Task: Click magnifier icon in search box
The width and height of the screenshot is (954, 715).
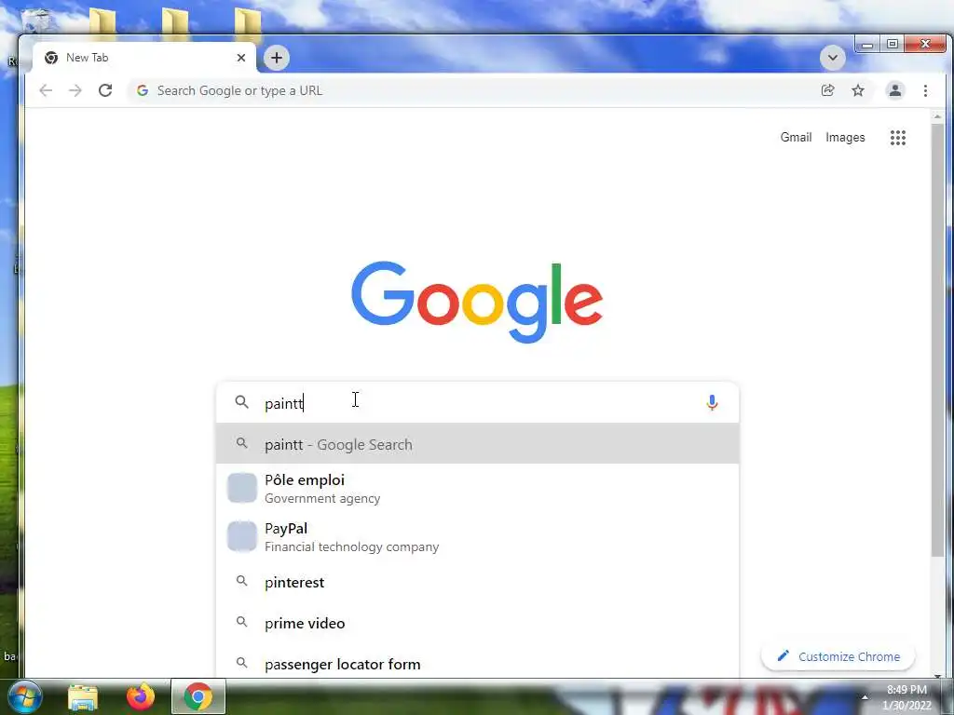Action: click(242, 402)
